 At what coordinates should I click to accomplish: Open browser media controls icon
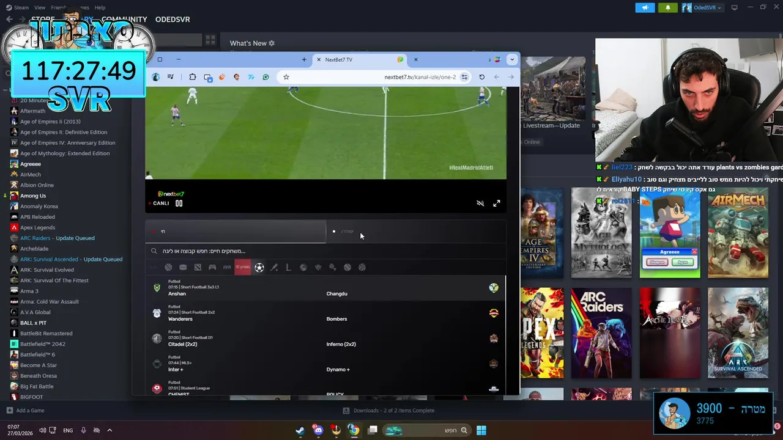point(170,77)
